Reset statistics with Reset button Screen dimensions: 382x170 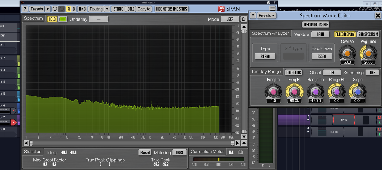145,152
